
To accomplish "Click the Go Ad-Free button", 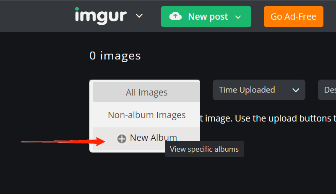I will tap(293, 17).
